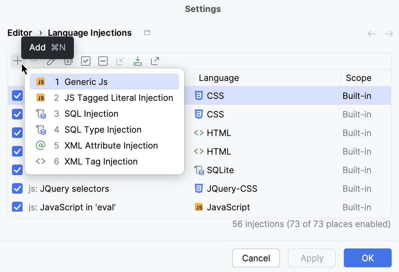Uncheck the JQuery selectors injection checkbox
This screenshot has height=272, width=399.
tap(17, 189)
